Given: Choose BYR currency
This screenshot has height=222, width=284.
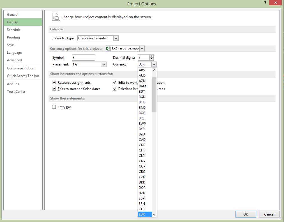Looking at the screenshot, I should point(145,129).
